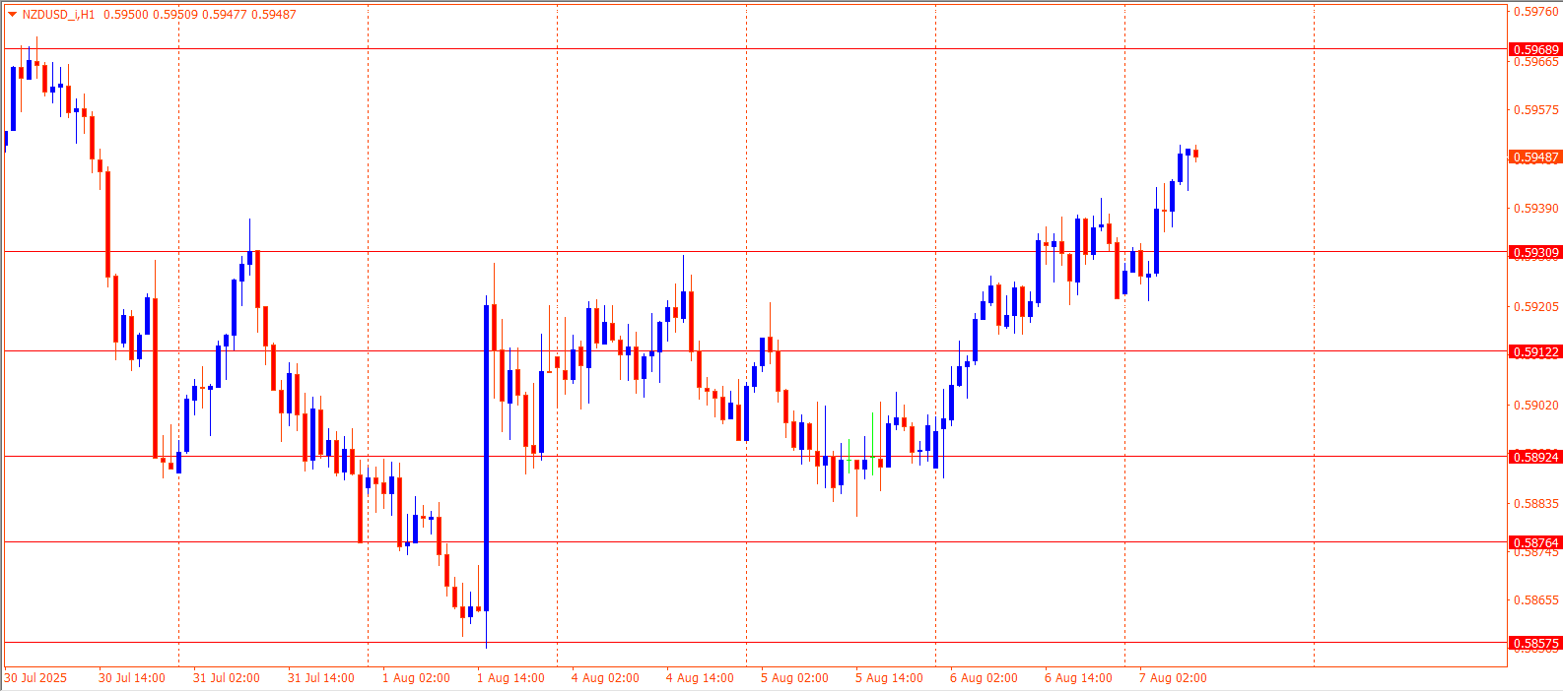This screenshot has height=692, width=1563.
Task: Click the 1 Aug 02:00 time label
Action: 416,678
